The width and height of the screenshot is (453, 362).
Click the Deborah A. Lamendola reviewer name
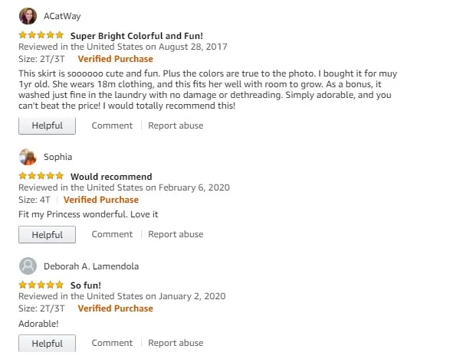pyautogui.click(x=91, y=266)
